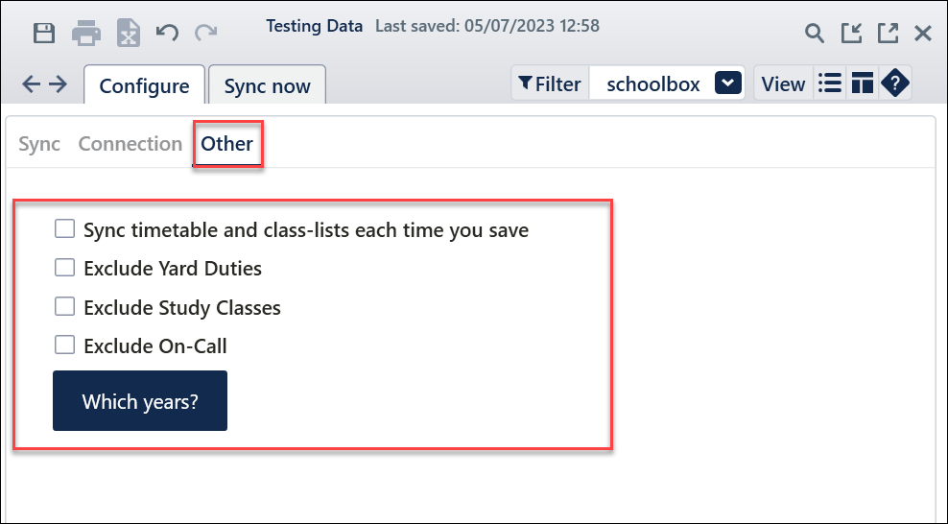Click the Filter button
Viewport: 948px width, 524px height.
550,83
